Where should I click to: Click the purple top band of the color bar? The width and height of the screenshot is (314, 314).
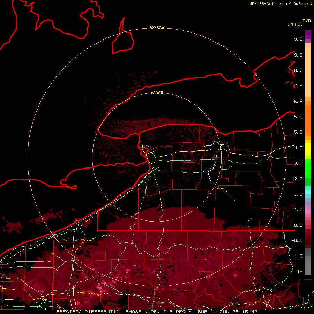pos(308,35)
